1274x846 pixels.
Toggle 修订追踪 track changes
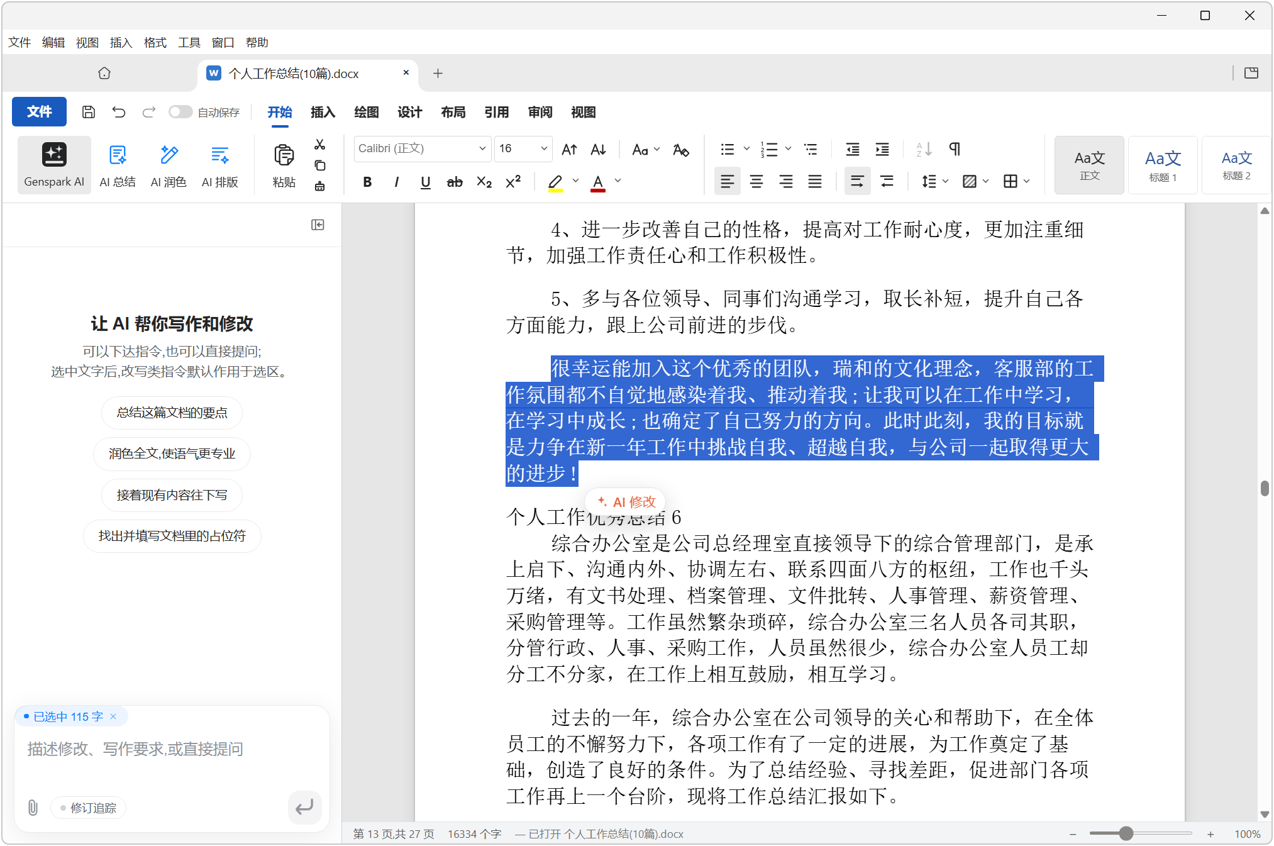tap(88, 808)
